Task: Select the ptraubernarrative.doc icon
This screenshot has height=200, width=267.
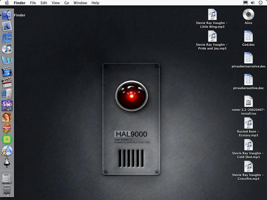Action: coord(249,58)
